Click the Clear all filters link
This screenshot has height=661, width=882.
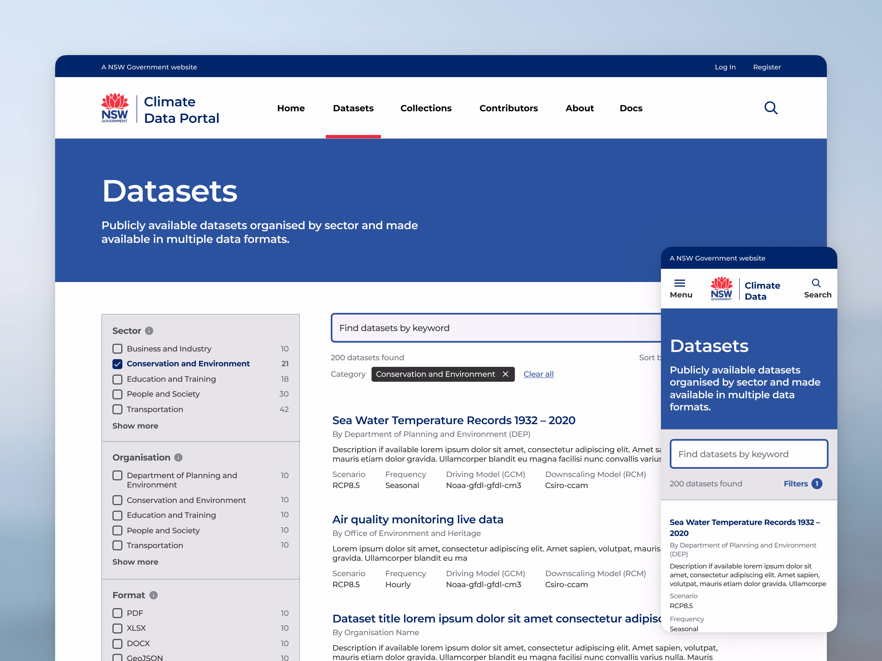point(539,374)
